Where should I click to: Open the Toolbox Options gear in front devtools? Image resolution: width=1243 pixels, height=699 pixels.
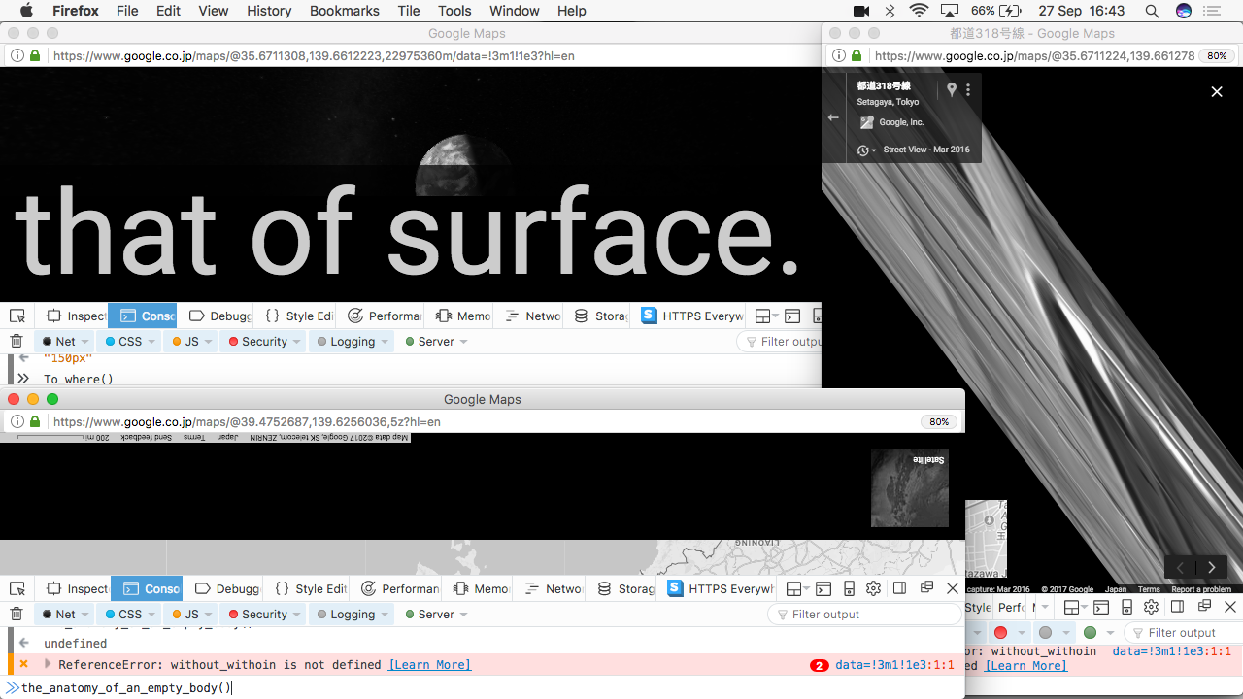(873, 588)
